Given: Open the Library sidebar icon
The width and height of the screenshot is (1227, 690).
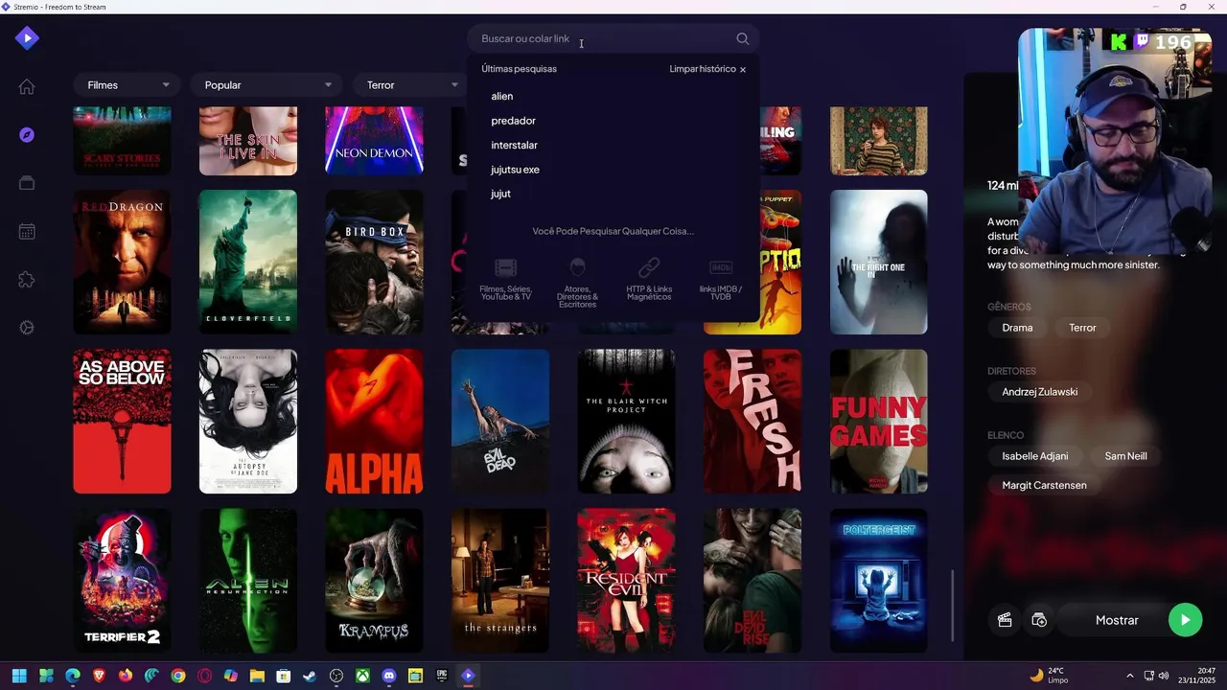Looking at the screenshot, I should click(x=27, y=183).
